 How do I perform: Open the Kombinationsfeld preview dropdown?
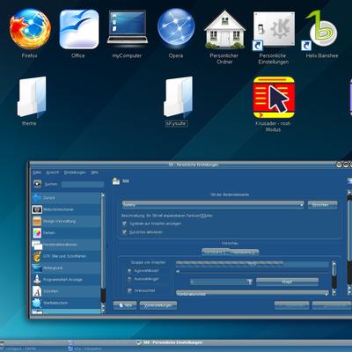(253, 293)
